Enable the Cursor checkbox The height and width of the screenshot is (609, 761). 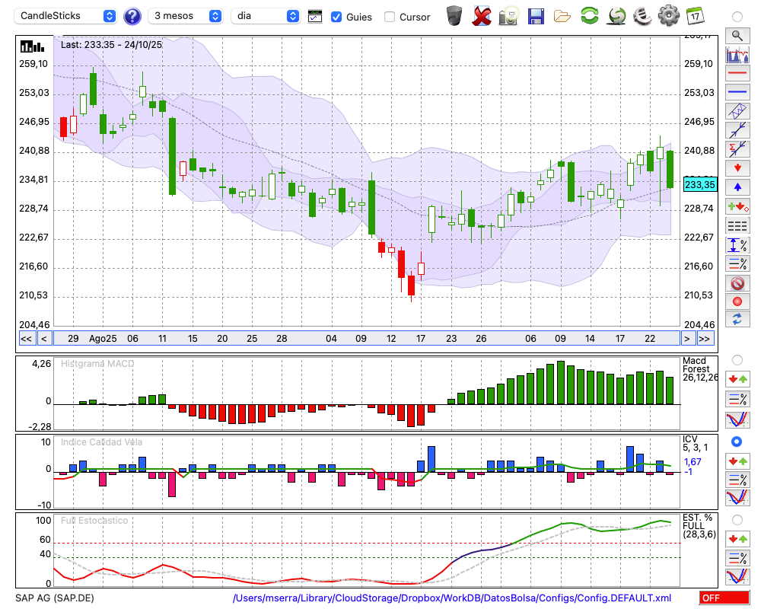click(390, 17)
